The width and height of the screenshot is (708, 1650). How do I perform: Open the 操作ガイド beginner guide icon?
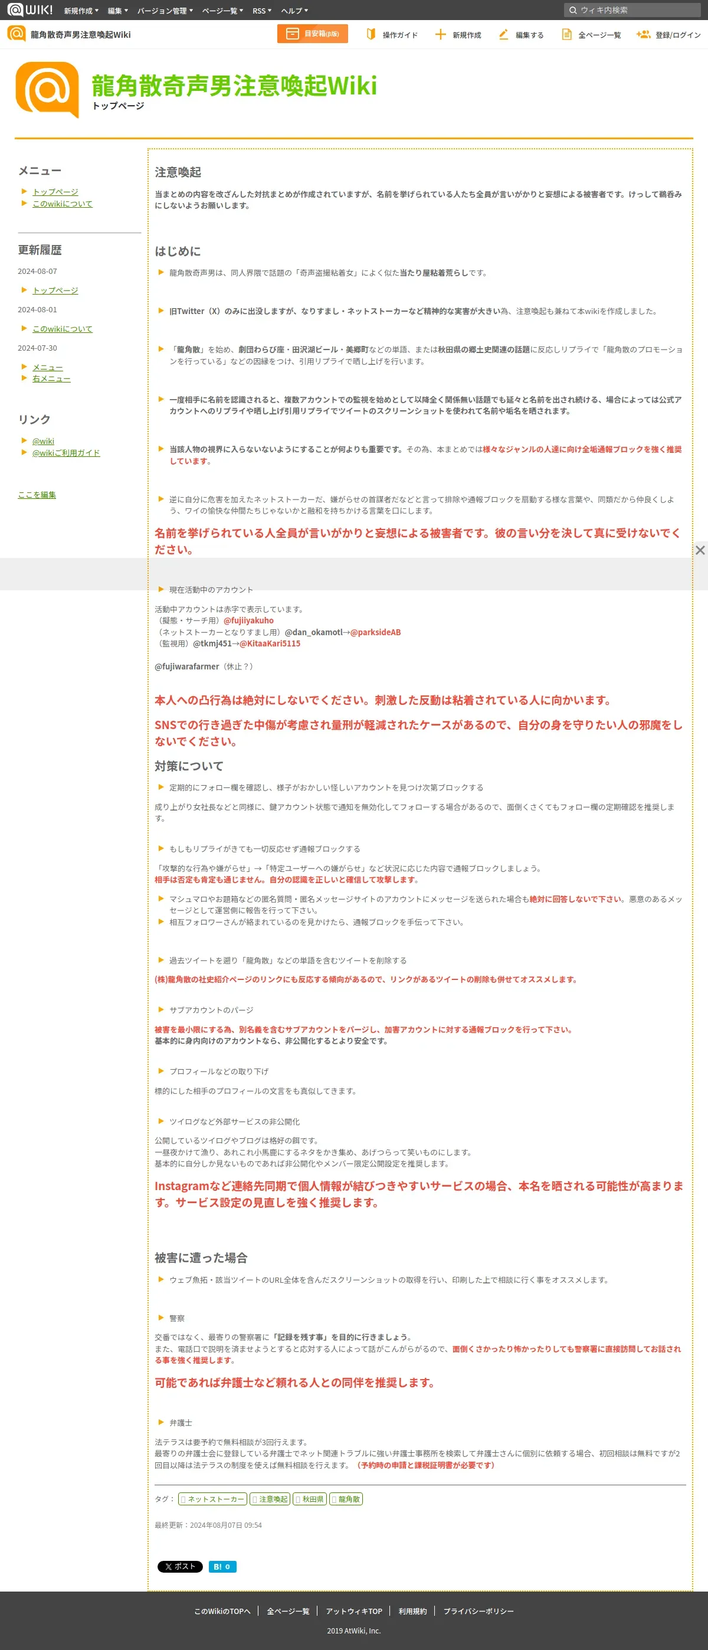point(371,35)
